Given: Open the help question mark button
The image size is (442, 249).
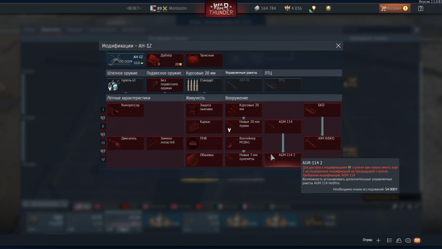Looking at the screenshot, I should pyautogui.click(x=421, y=8).
